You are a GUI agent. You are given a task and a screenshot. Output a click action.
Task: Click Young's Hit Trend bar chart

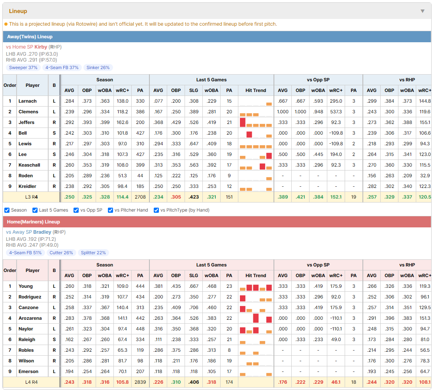256,286
